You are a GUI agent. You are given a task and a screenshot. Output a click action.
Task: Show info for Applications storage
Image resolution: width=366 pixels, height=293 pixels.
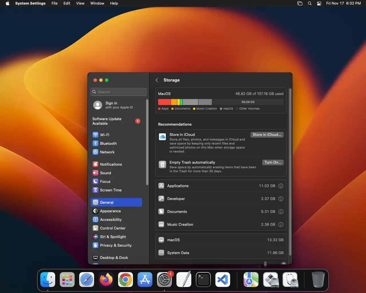[x=281, y=186]
